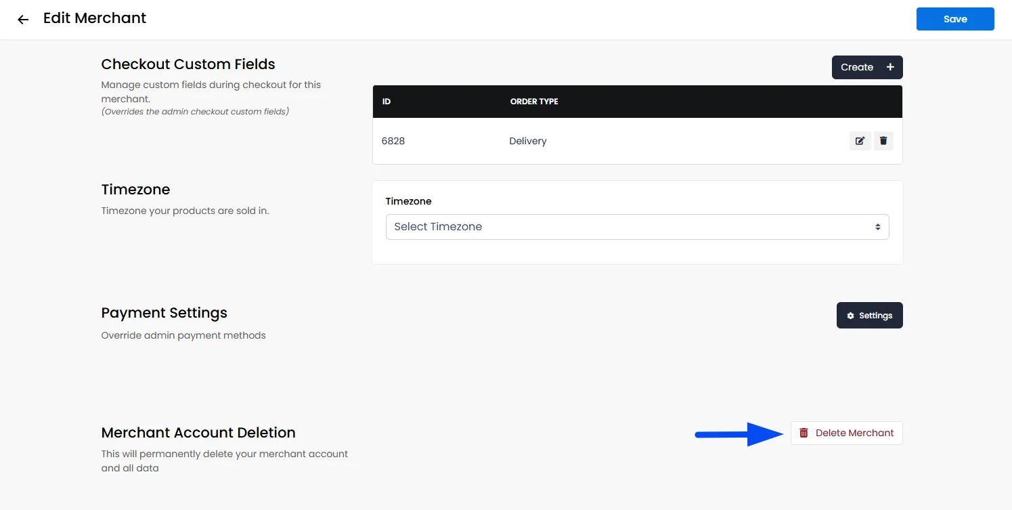The height and width of the screenshot is (510, 1012).
Task: Click the Checkout Custom Fields heading
Action: tap(188, 64)
